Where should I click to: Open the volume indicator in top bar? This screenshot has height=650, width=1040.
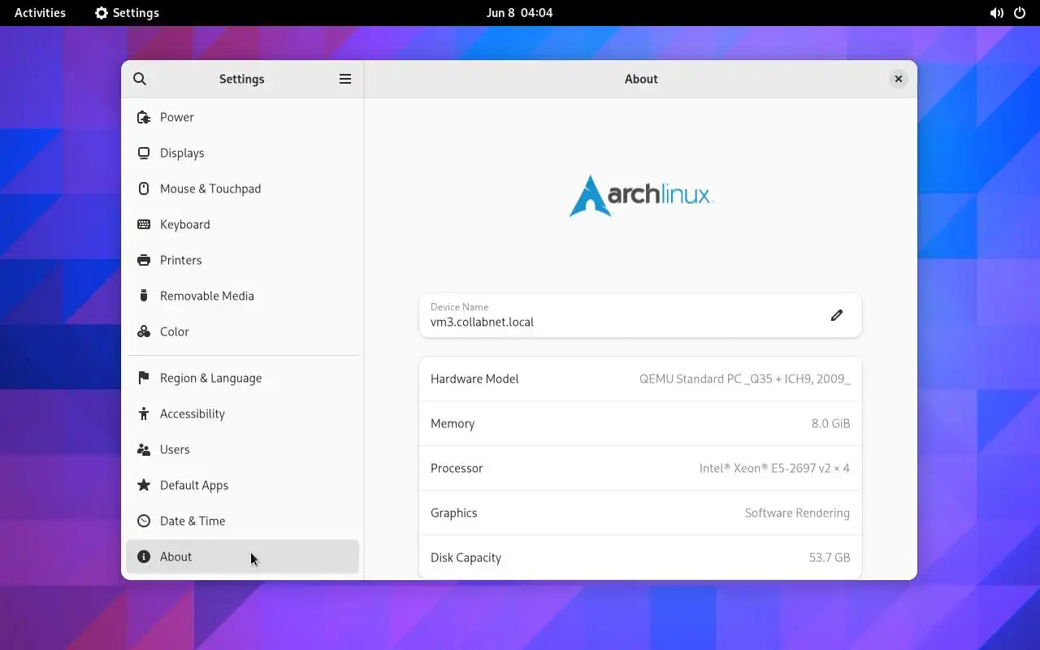996,13
